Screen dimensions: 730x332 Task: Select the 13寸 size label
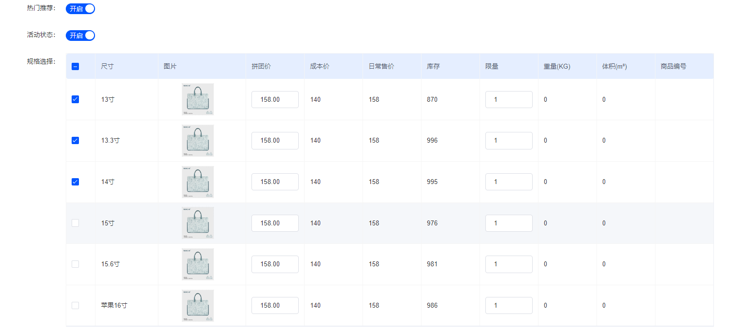(x=108, y=99)
